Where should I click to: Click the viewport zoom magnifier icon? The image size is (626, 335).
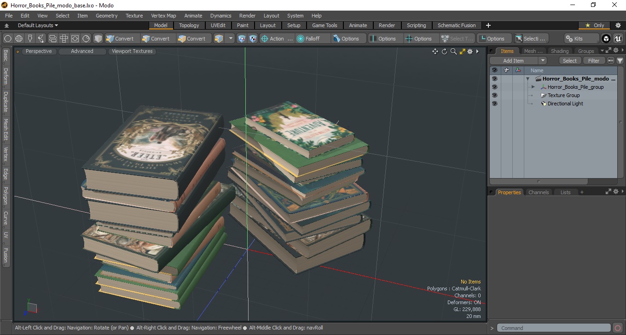tap(453, 52)
